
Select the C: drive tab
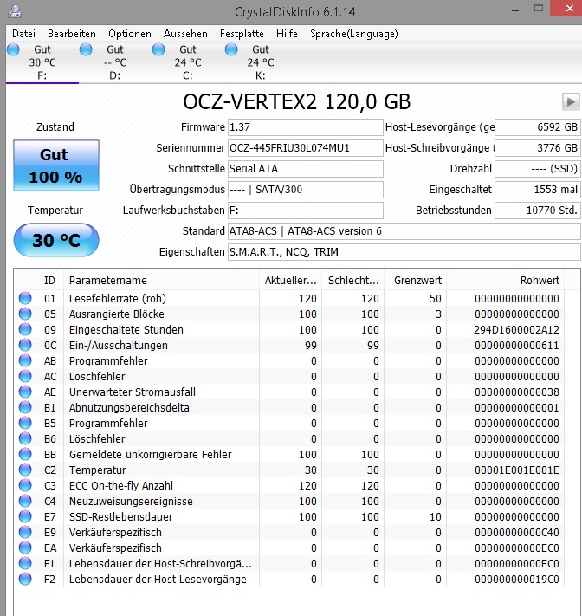[188, 62]
